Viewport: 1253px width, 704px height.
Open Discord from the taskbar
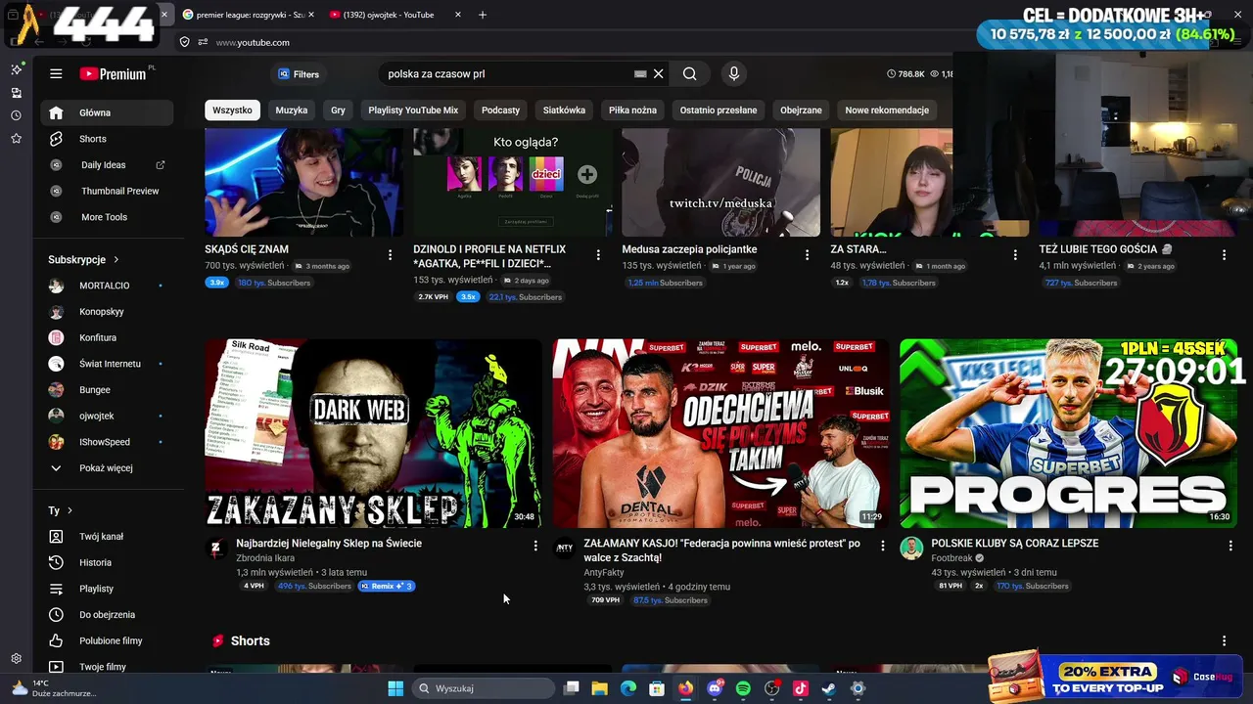(715, 688)
